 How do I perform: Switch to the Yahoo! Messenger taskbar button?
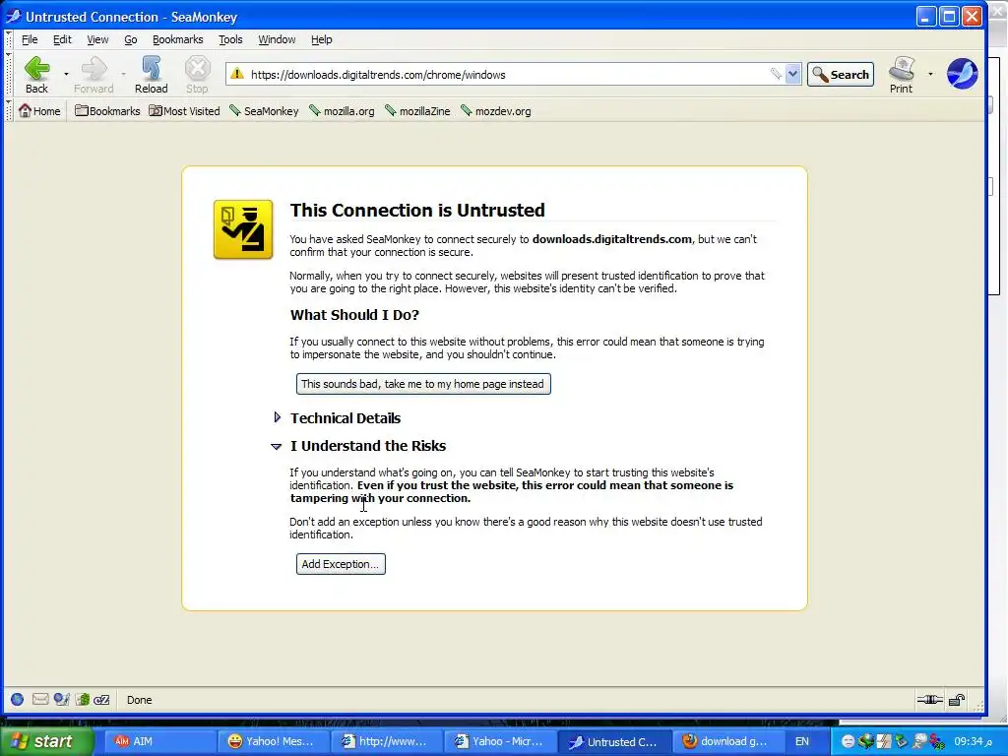(273, 741)
